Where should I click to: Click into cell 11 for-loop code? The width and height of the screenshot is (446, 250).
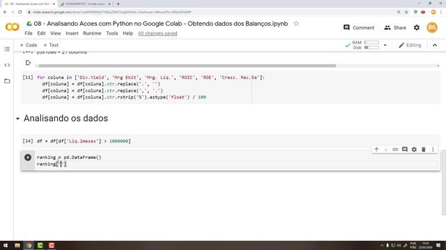pyautogui.click(x=151, y=87)
